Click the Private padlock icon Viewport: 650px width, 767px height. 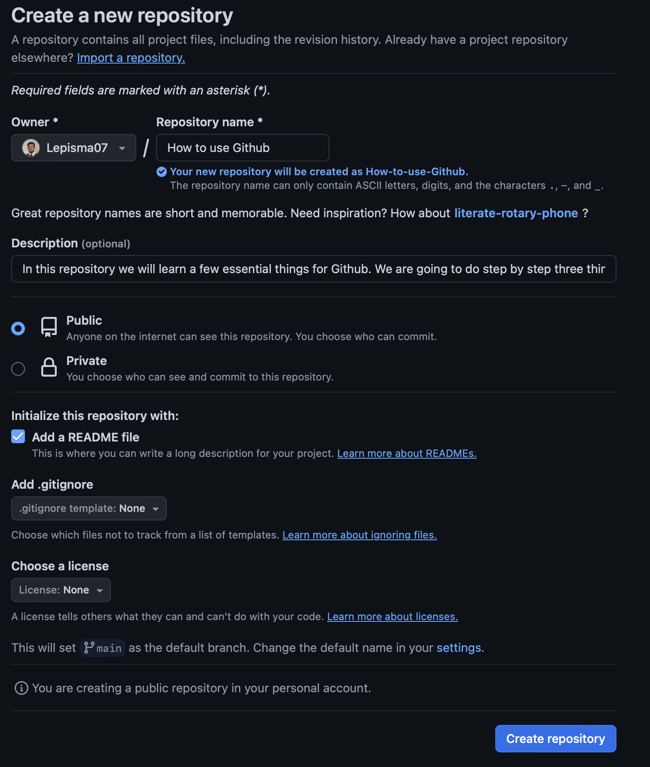[x=49, y=367]
